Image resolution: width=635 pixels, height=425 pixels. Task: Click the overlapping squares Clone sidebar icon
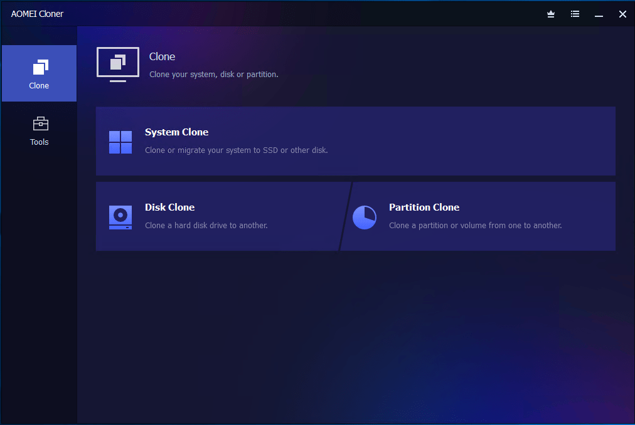pyautogui.click(x=41, y=67)
